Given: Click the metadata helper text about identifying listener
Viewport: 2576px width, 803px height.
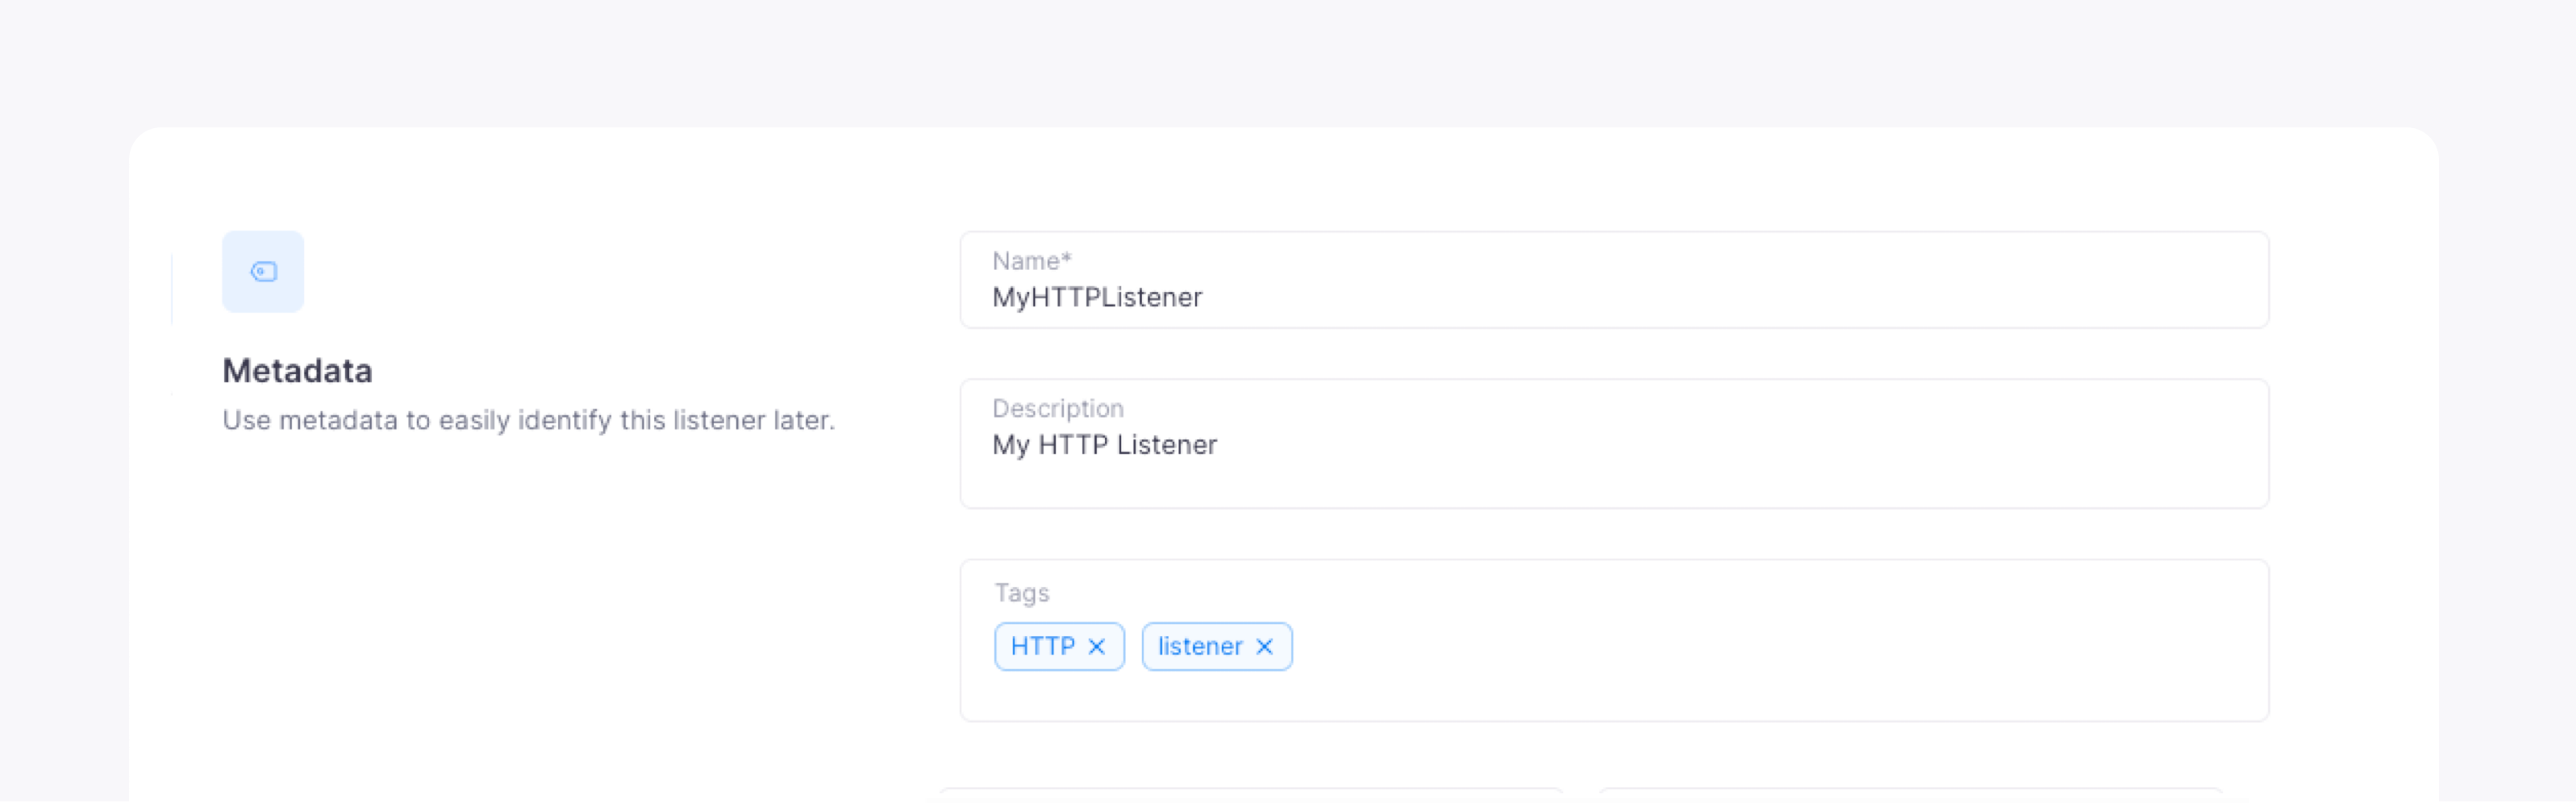Looking at the screenshot, I should [528, 420].
